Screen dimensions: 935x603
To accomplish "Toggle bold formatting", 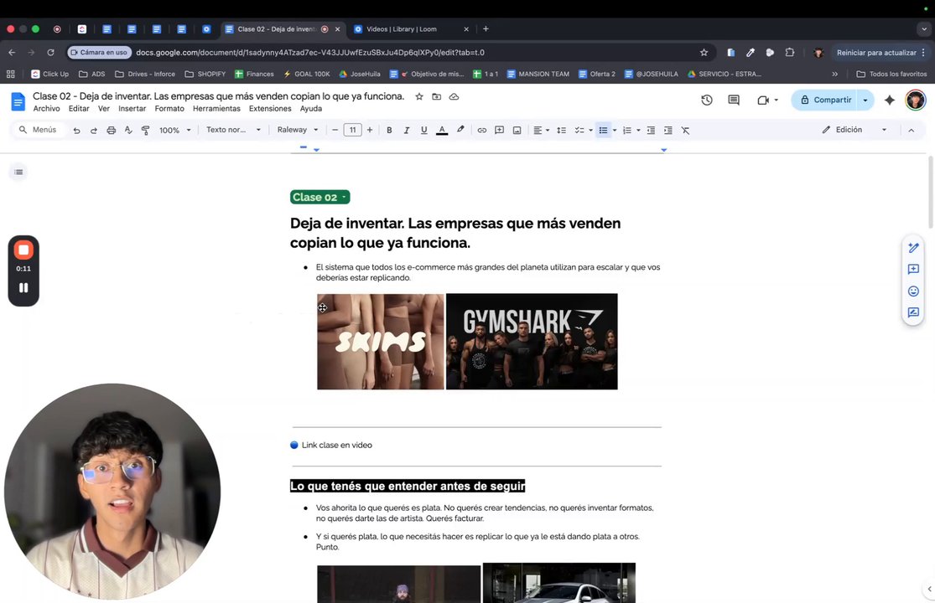I will [x=389, y=131].
